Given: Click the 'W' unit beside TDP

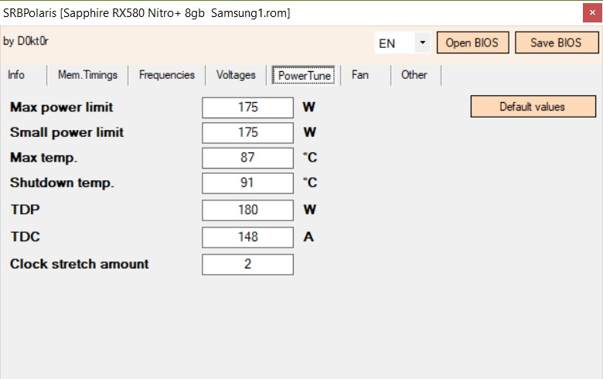Looking at the screenshot, I should click(x=309, y=210).
